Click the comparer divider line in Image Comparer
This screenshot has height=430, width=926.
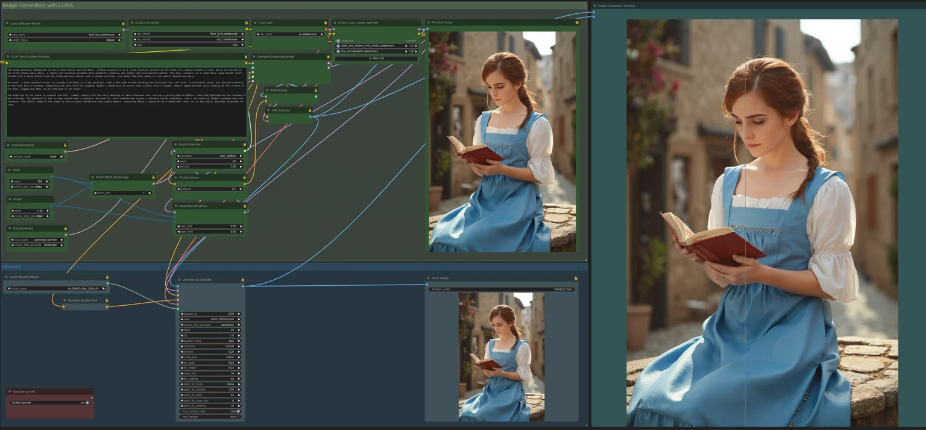(745, 223)
